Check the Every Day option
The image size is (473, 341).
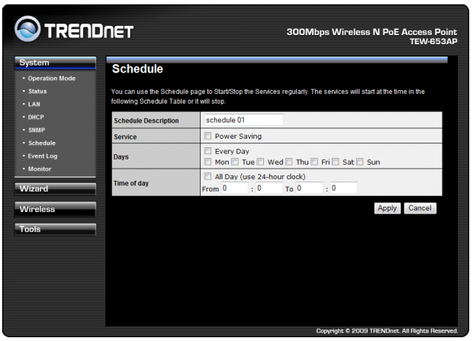click(208, 150)
